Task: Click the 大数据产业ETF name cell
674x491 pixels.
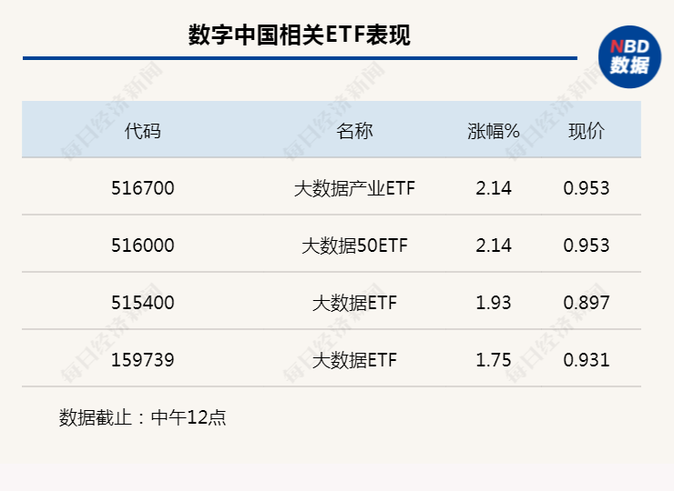Action: [x=354, y=188]
